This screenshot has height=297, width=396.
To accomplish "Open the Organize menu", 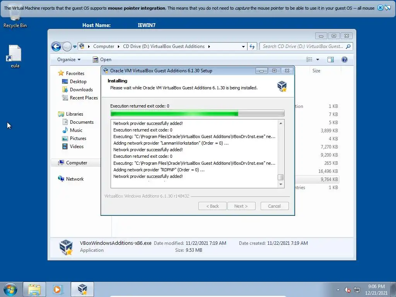I will [69, 60].
